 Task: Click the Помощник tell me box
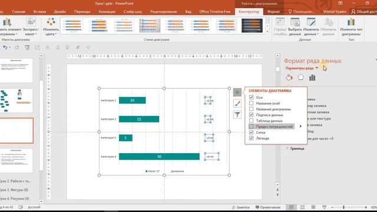302,12
